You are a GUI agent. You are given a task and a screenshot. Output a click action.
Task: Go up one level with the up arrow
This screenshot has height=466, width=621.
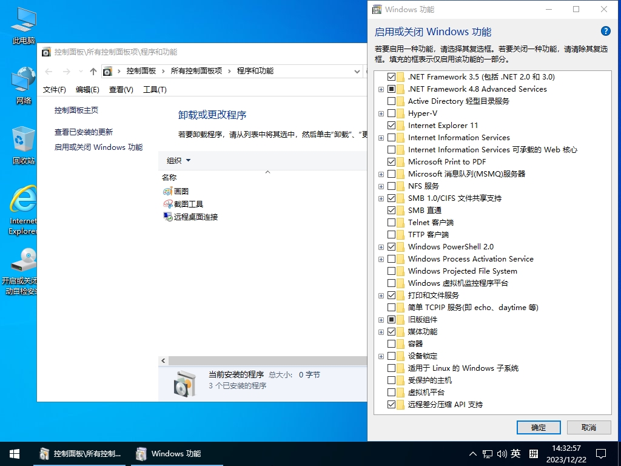[93, 72]
